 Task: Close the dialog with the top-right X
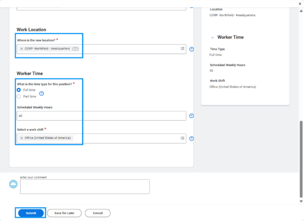click(x=300, y=3)
